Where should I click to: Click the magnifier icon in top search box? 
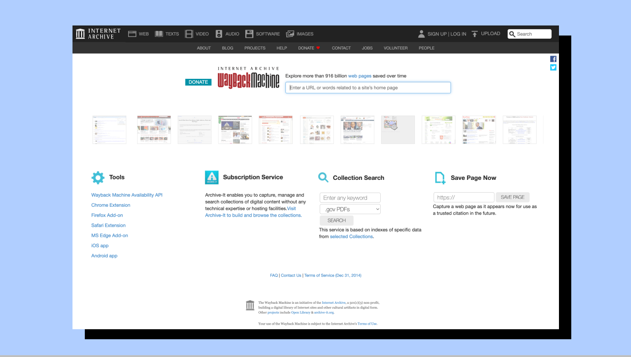[x=512, y=34]
